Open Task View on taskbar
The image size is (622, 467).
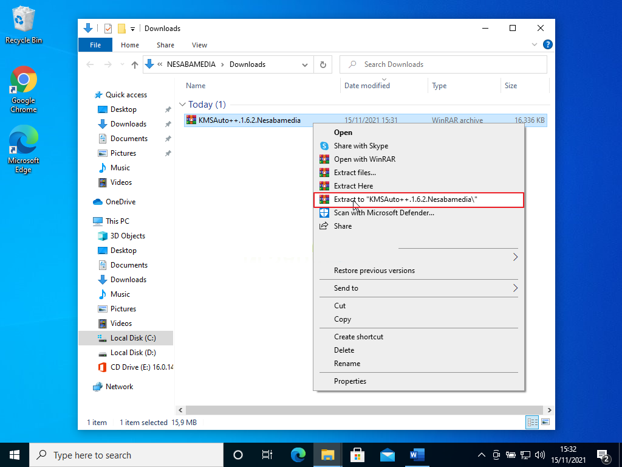[x=267, y=455]
